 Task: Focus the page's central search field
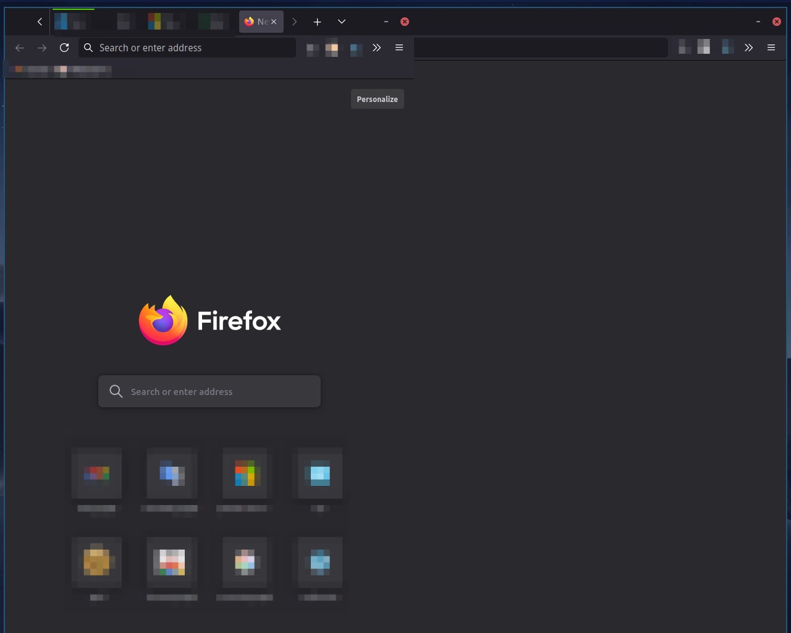(209, 391)
